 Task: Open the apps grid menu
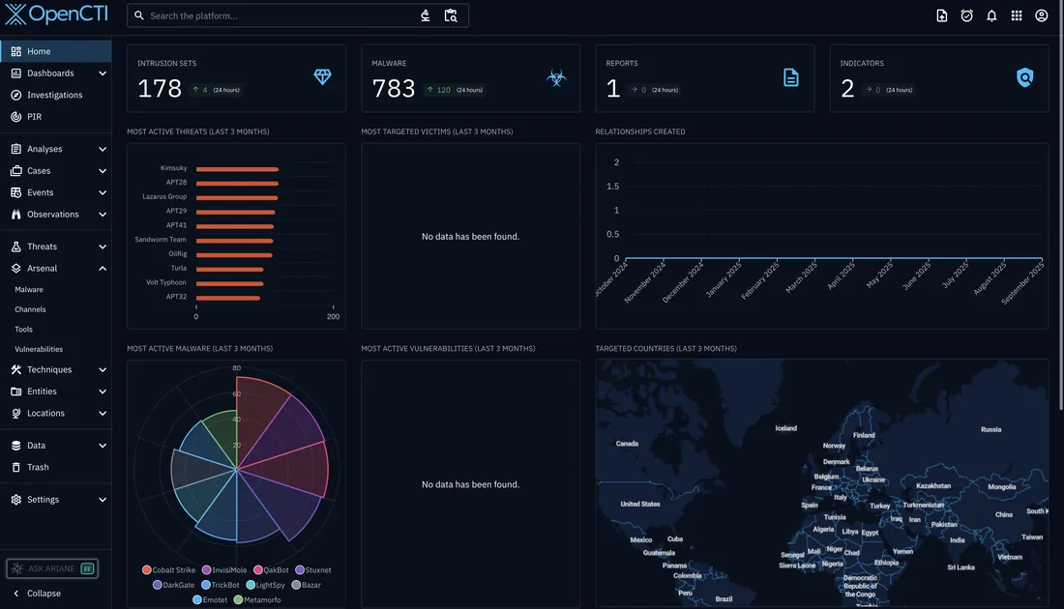1017,15
